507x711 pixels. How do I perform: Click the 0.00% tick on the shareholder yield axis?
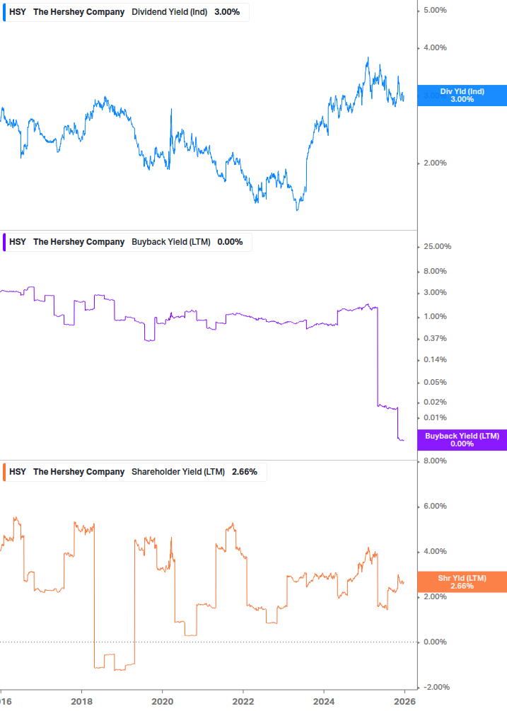(x=435, y=642)
